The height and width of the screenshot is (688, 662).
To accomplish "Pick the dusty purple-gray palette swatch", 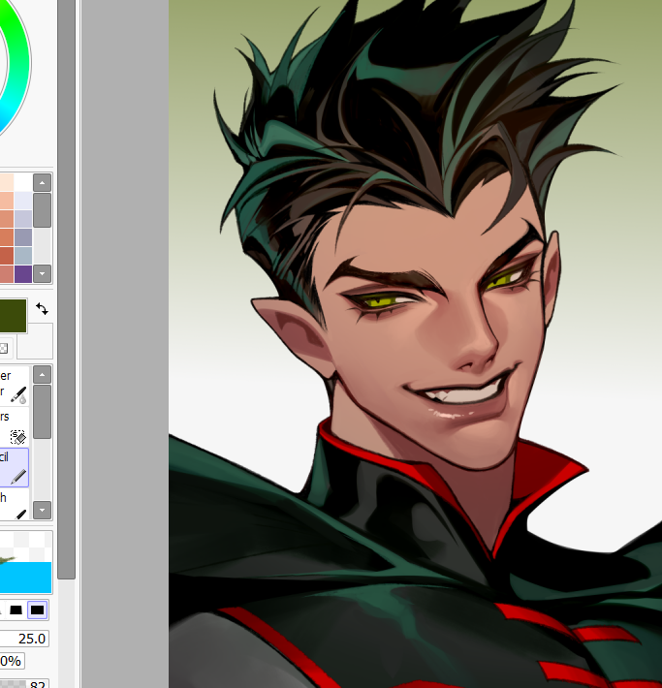I will tap(23, 237).
